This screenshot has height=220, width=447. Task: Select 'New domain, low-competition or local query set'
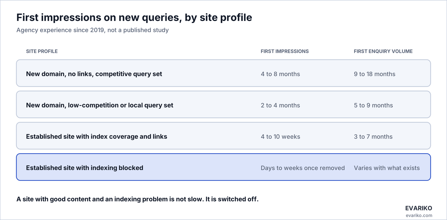point(99,105)
